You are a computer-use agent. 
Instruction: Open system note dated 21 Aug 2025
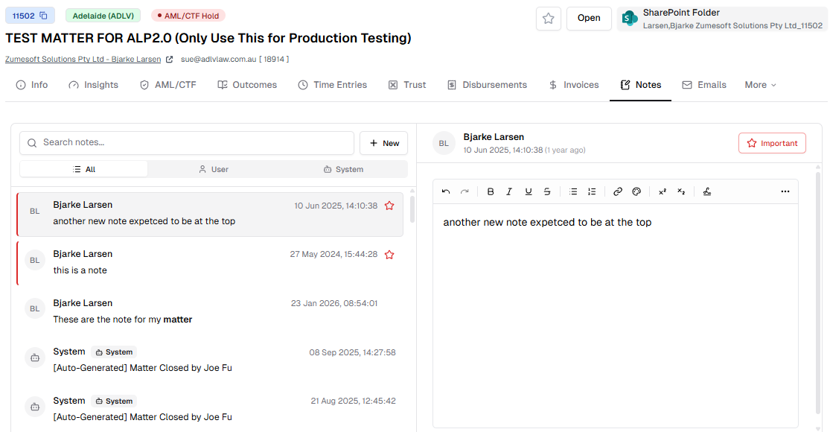click(210, 409)
